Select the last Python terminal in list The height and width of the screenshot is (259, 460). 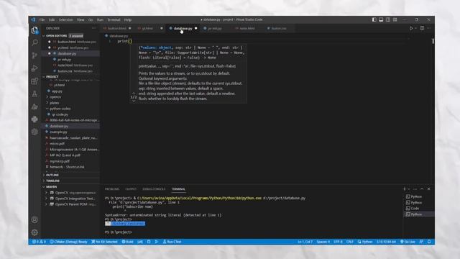[x=416, y=214]
